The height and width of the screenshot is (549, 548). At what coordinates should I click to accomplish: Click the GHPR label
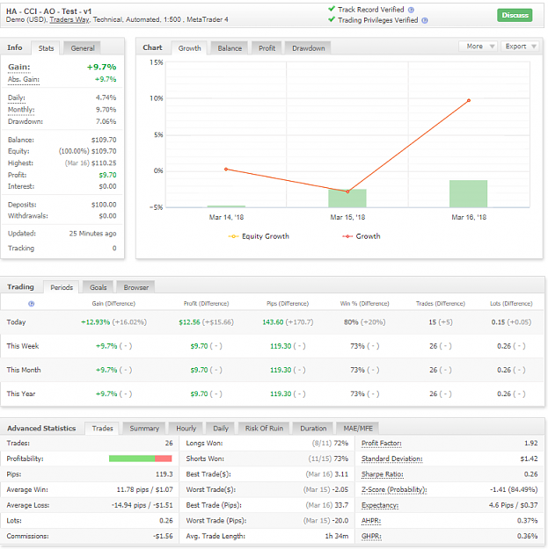[371, 537]
